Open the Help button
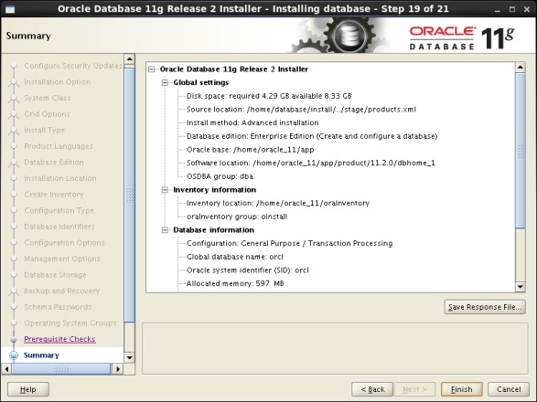The width and height of the screenshot is (537, 402). pos(28,389)
